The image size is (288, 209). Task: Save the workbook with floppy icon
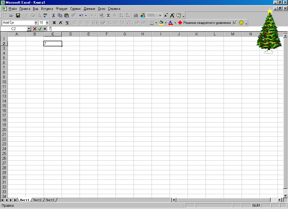(x=18, y=15)
